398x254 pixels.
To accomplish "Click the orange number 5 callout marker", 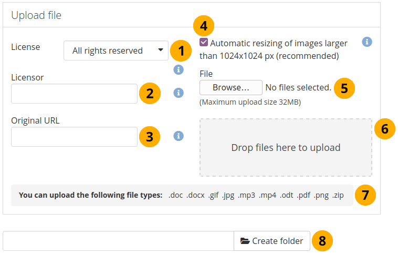I will click(x=344, y=88).
